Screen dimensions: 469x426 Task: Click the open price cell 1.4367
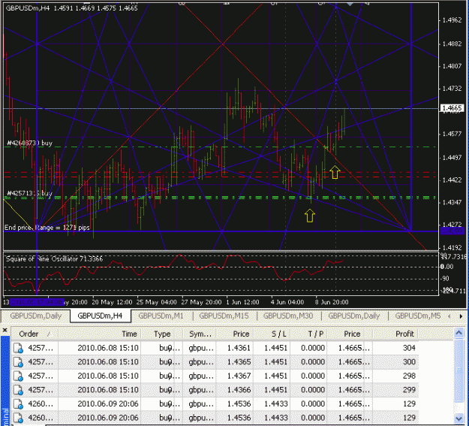[239, 376]
